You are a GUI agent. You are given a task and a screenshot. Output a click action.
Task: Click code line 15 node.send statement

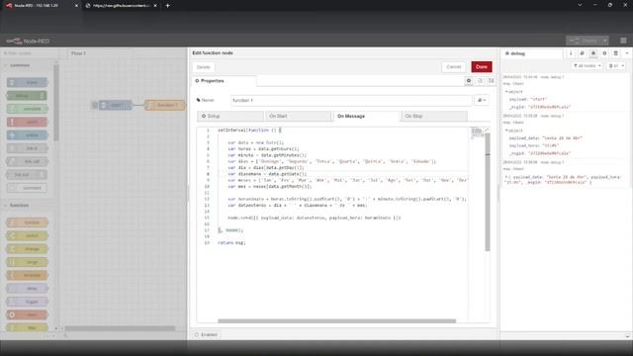pos(315,218)
